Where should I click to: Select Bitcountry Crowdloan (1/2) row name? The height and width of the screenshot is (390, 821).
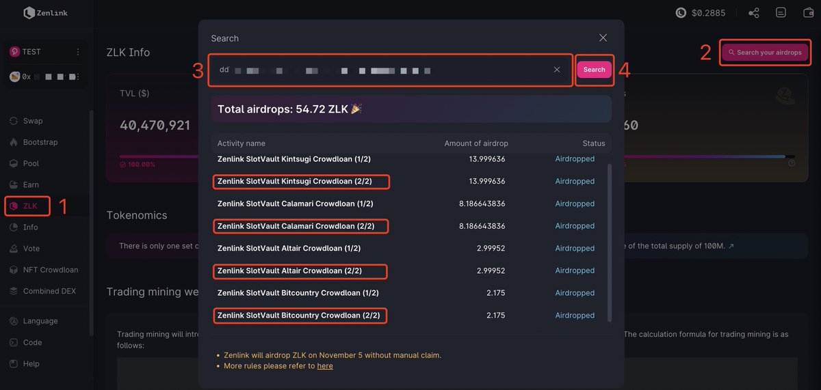[x=298, y=293]
